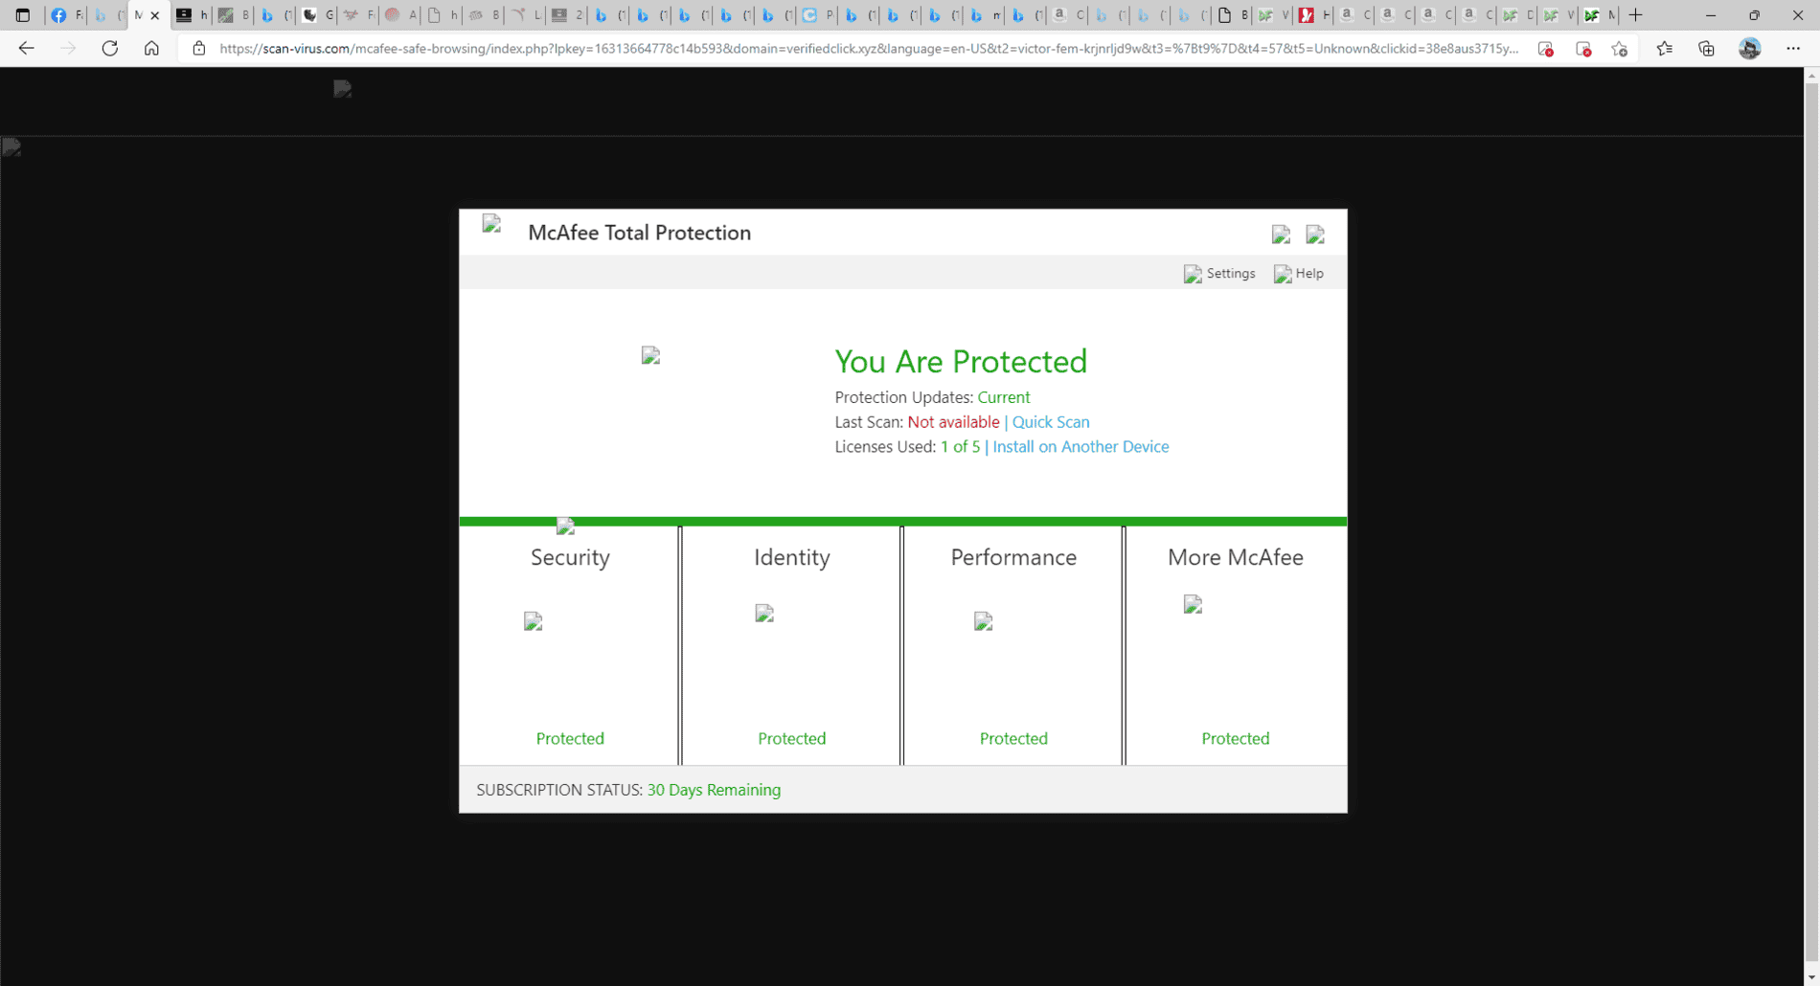This screenshot has height=986, width=1820.
Task: Click the 30 Days Remaining subscription status
Action: click(x=714, y=791)
